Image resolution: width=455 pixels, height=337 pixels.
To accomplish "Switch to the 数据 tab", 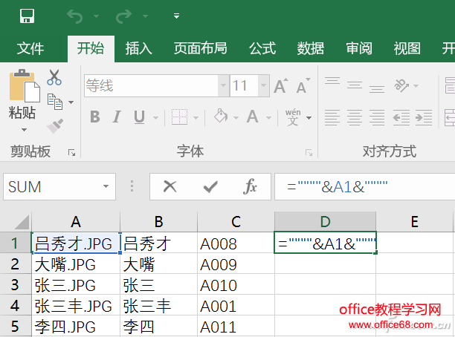I will 311,48.
